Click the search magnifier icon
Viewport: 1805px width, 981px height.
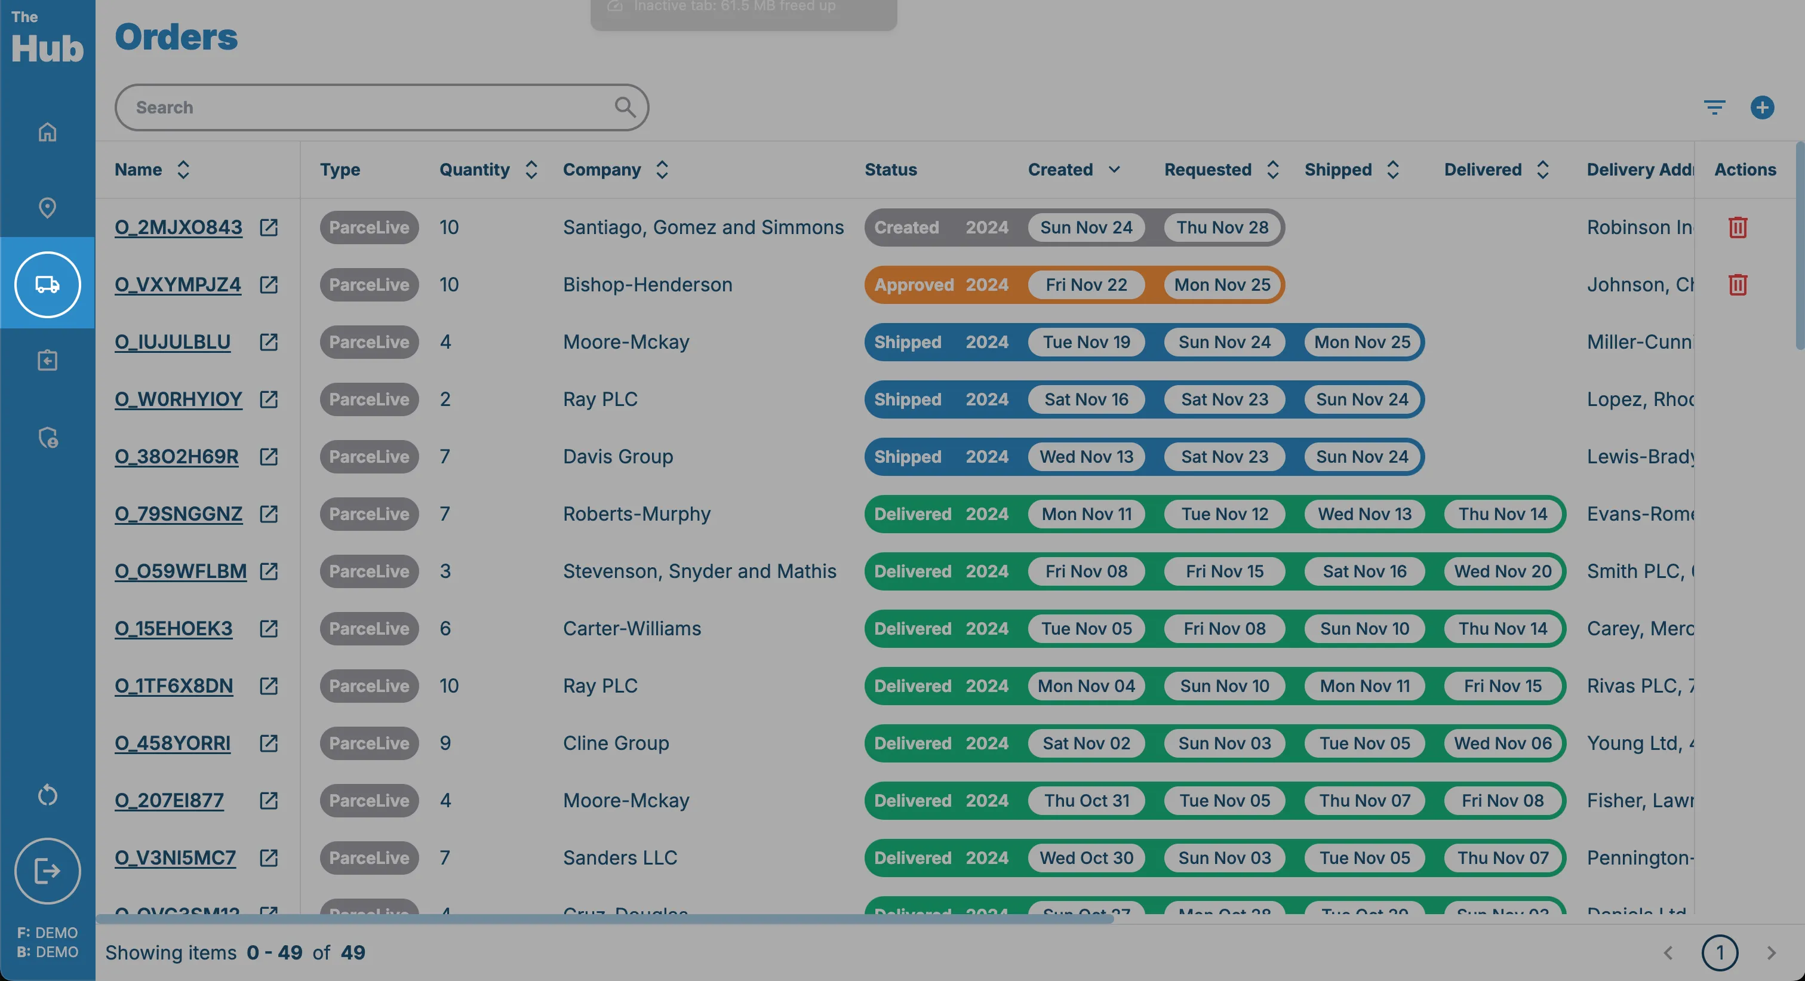(625, 107)
